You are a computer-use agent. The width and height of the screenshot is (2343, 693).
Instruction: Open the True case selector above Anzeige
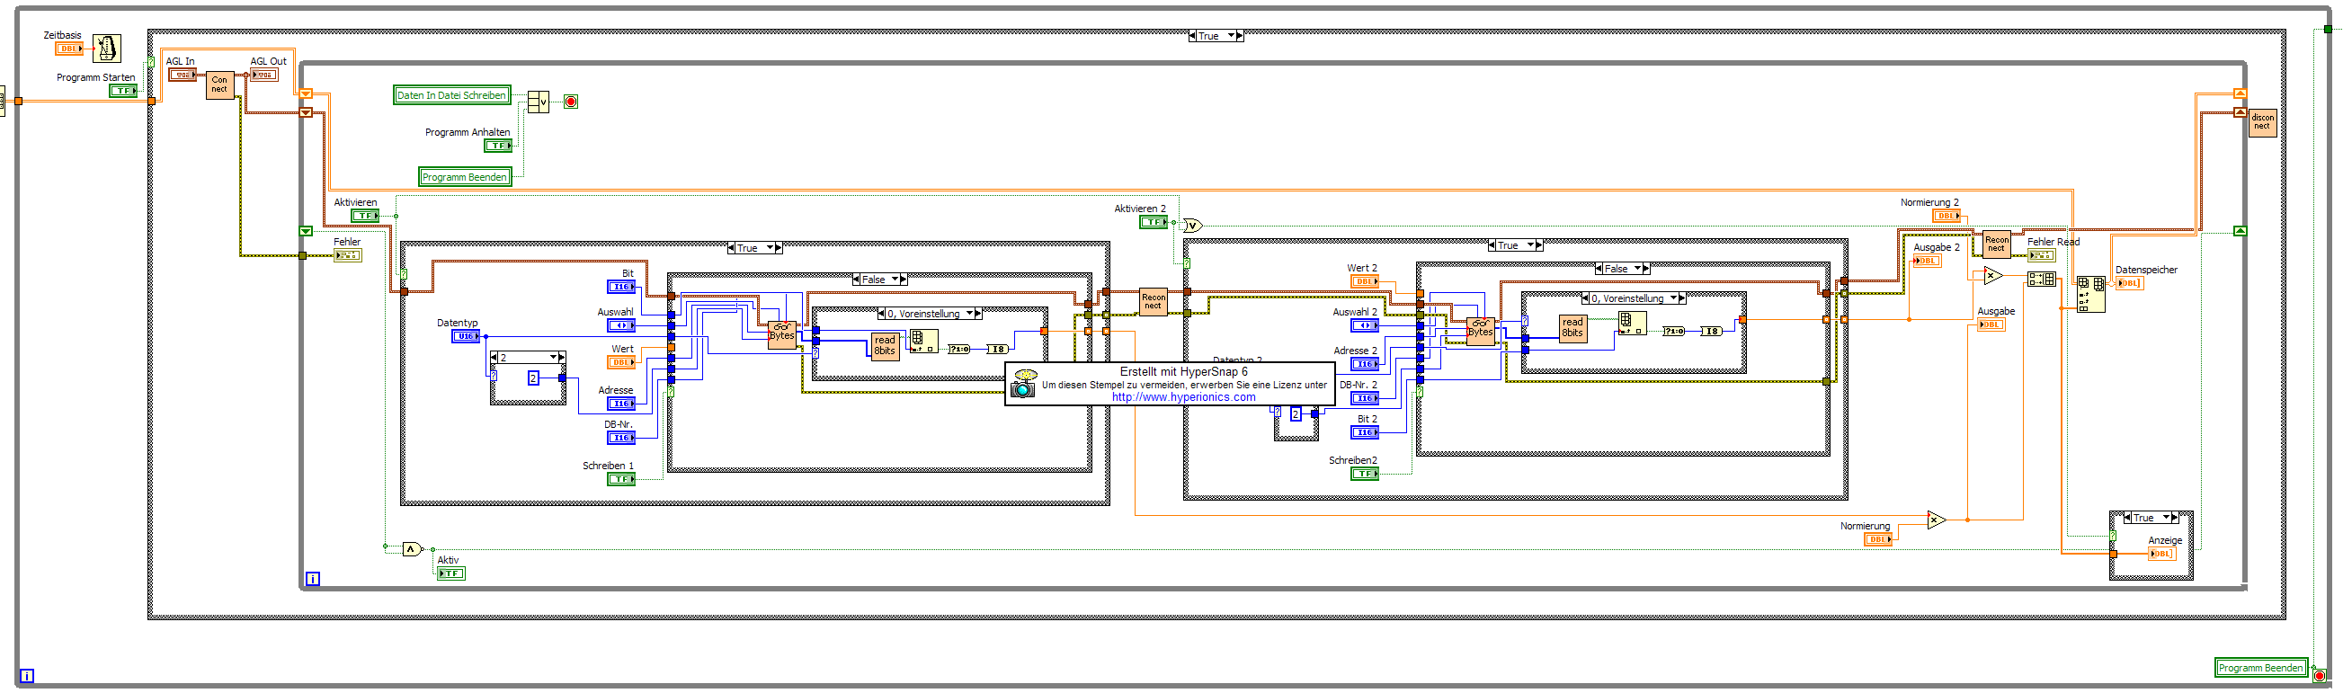click(x=2151, y=518)
